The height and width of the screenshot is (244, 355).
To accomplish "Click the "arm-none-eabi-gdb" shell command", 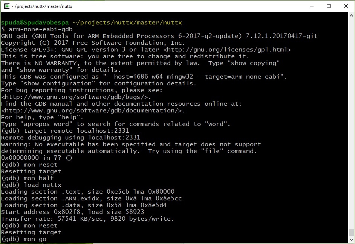I will click(41, 29).
